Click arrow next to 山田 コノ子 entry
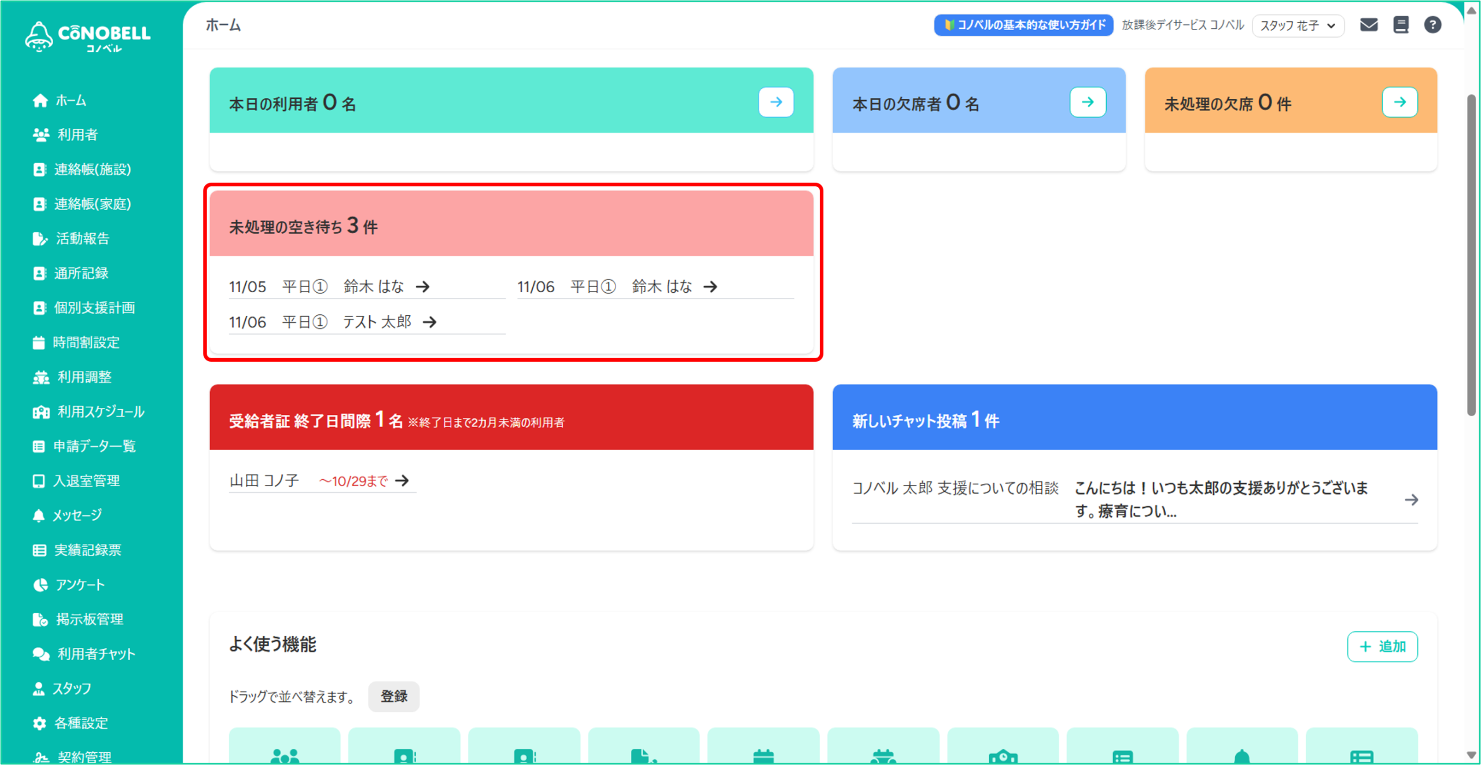 (x=402, y=481)
